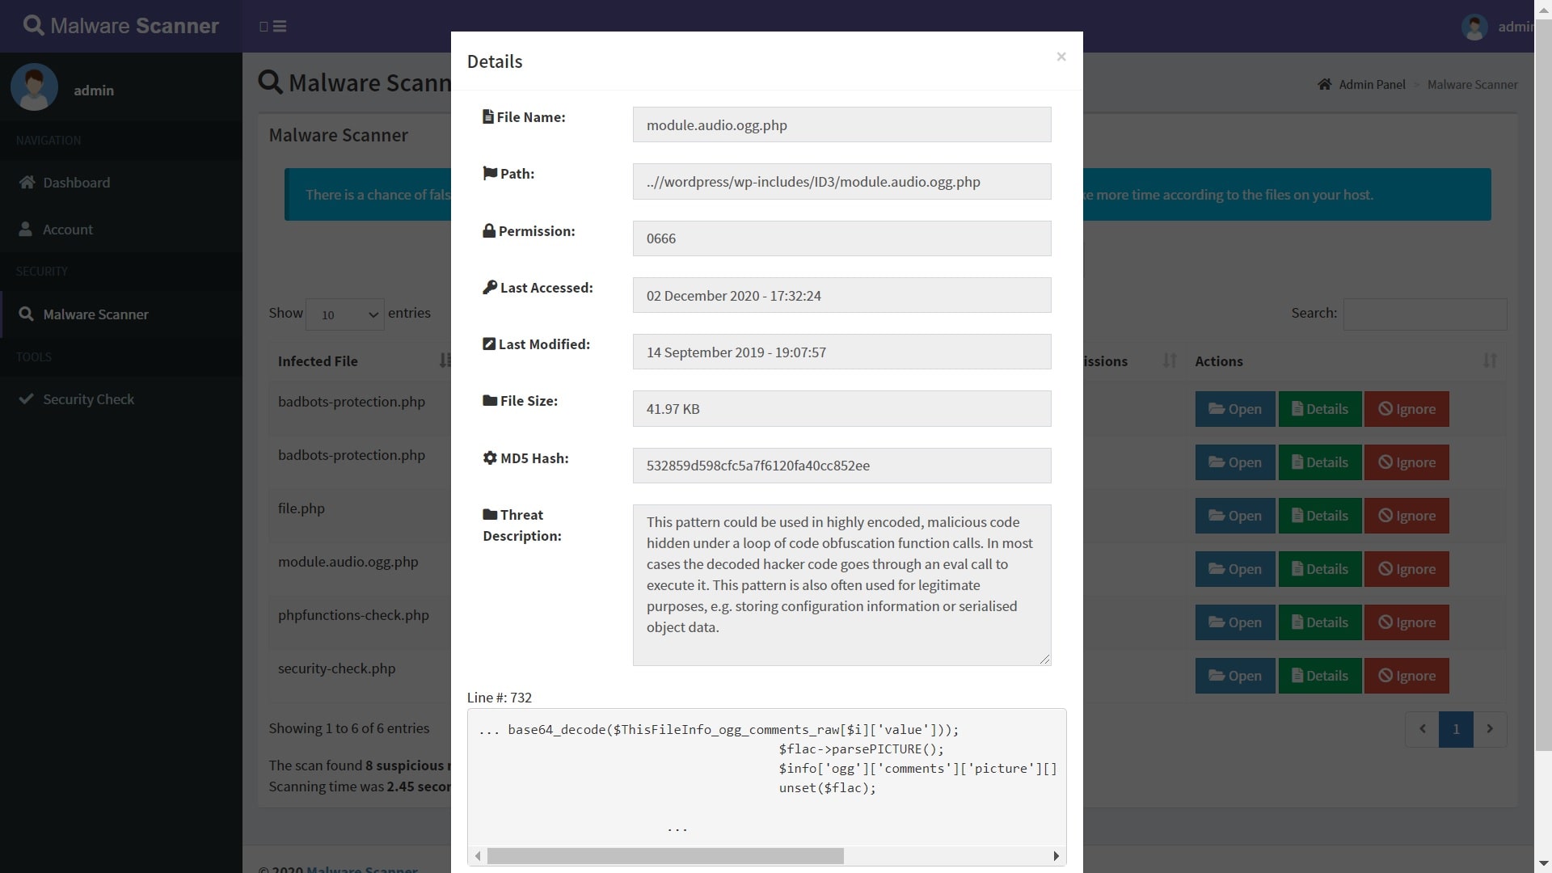The height and width of the screenshot is (873, 1552).
Task: Go to previous page arrow
Action: [x=1422, y=729]
